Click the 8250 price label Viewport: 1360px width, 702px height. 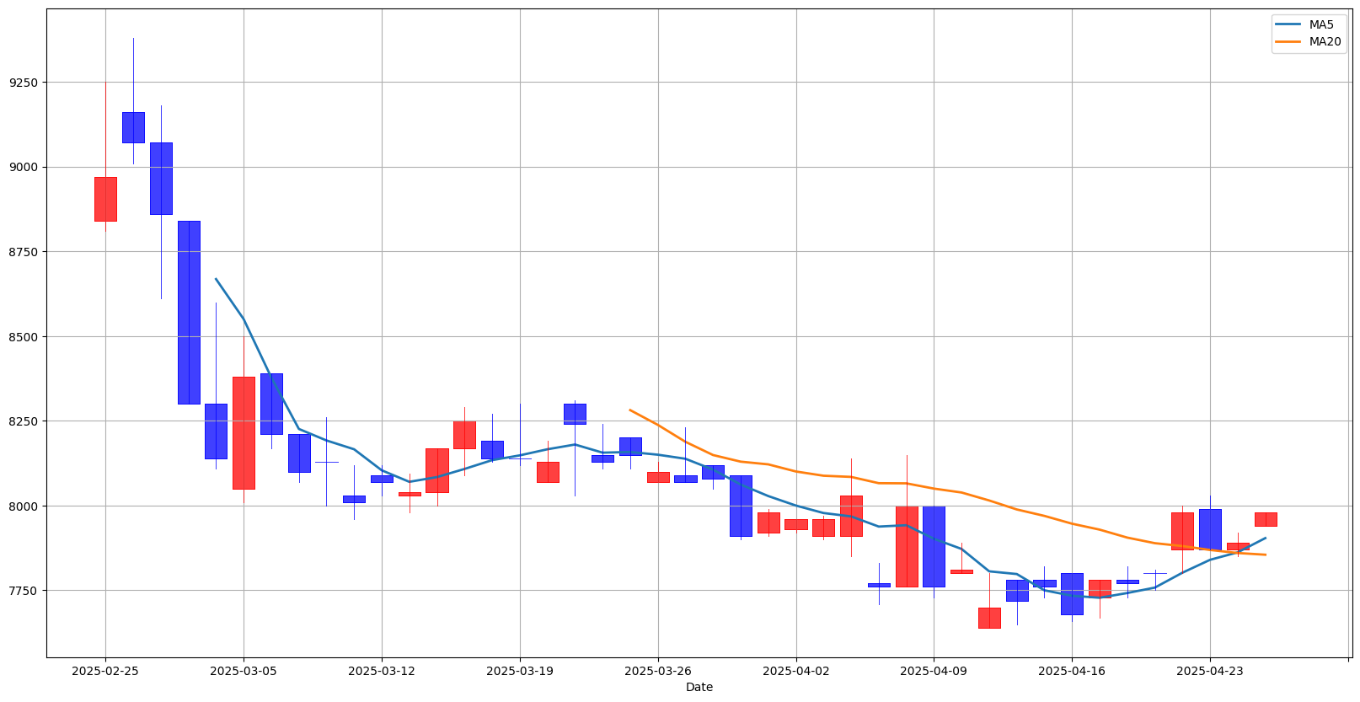click(x=23, y=421)
